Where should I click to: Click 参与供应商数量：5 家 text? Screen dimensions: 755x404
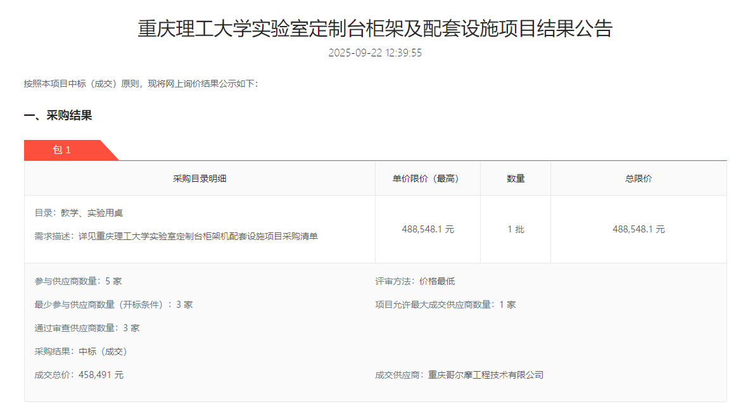[77, 280]
